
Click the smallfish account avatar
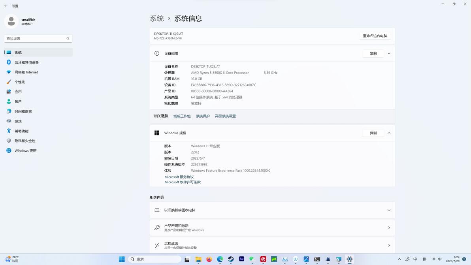11,21
